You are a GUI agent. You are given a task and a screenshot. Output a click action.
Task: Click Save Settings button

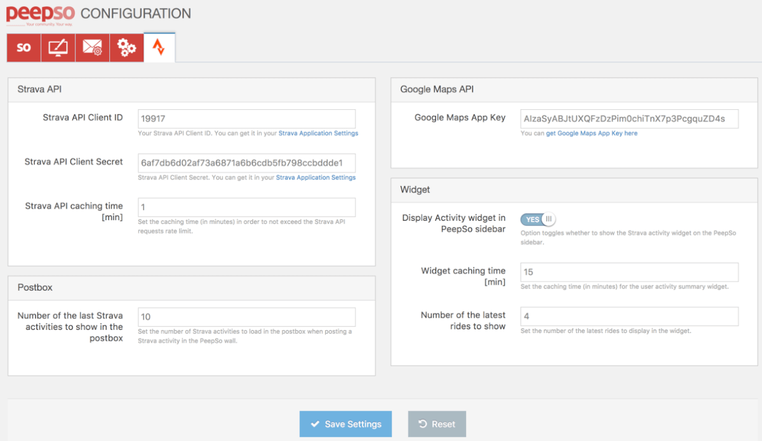pyautogui.click(x=345, y=424)
